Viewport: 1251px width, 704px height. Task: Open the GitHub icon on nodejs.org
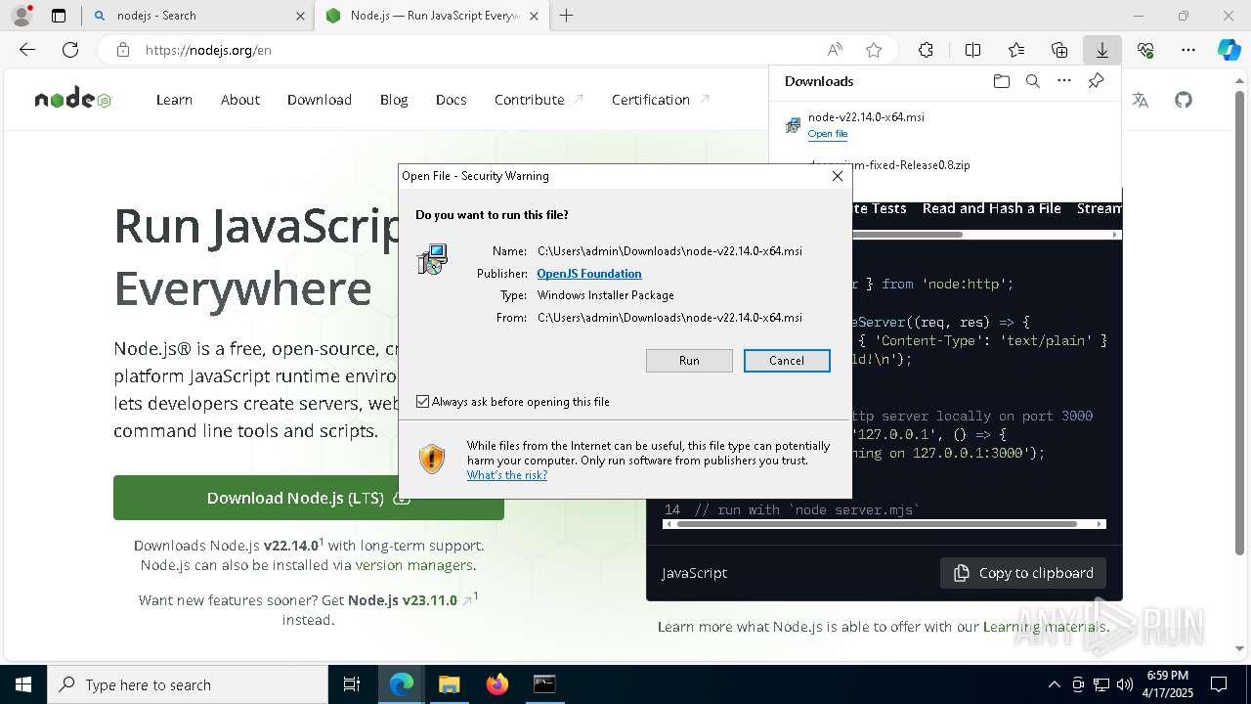click(x=1184, y=100)
